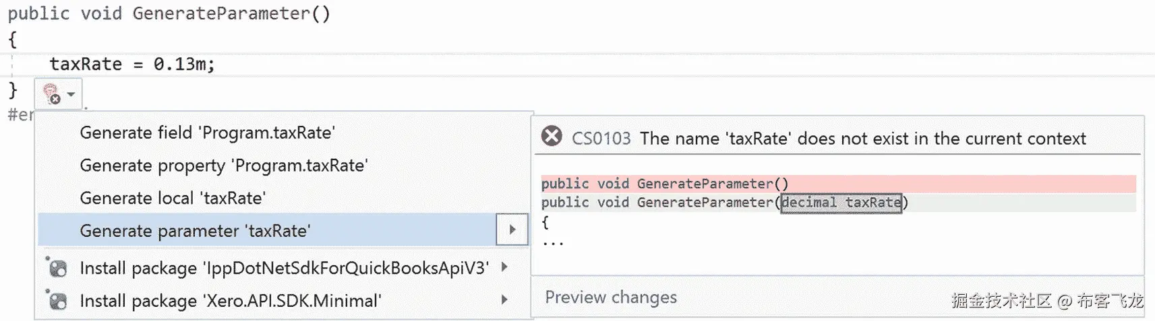Viewport: 1155px width, 321px height.
Task: Select Generate property 'Program.taxRate' option
Action: 223,166
